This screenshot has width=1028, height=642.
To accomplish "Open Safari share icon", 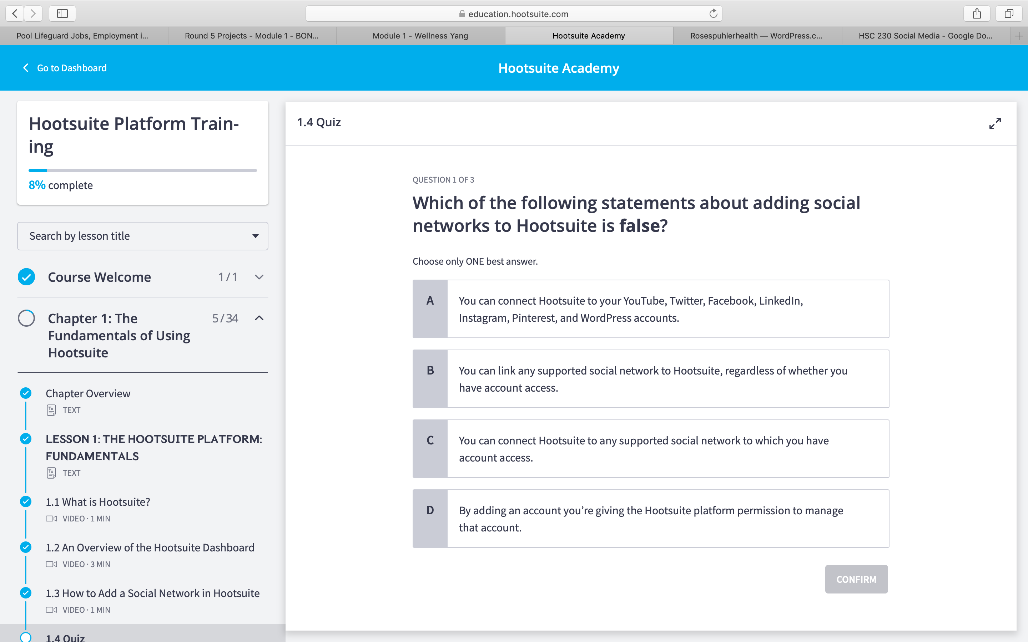I will pyautogui.click(x=977, y=14).
